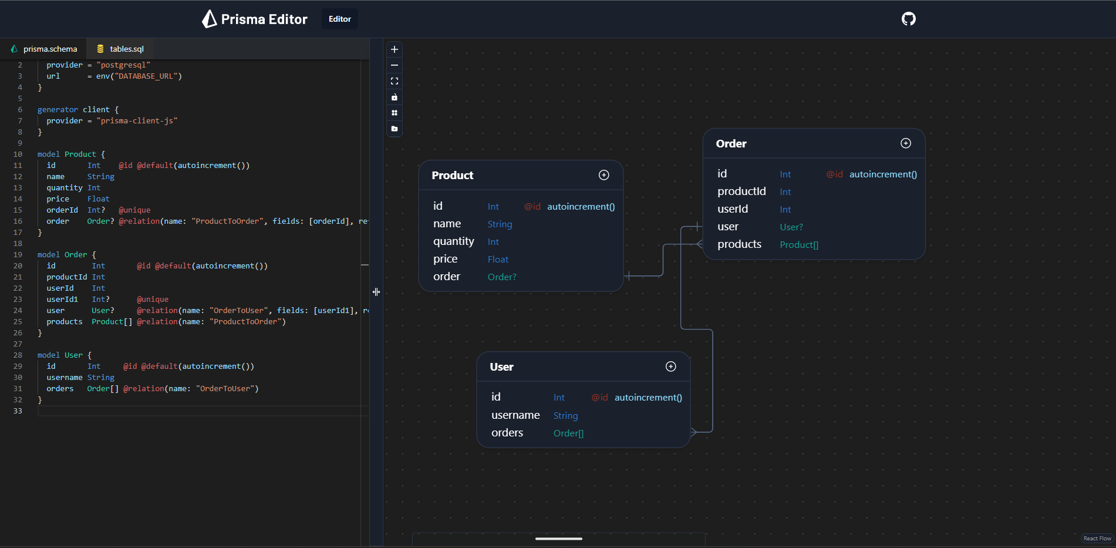
Task: Click the Prisma logo icon
Action: coord(209,19)
